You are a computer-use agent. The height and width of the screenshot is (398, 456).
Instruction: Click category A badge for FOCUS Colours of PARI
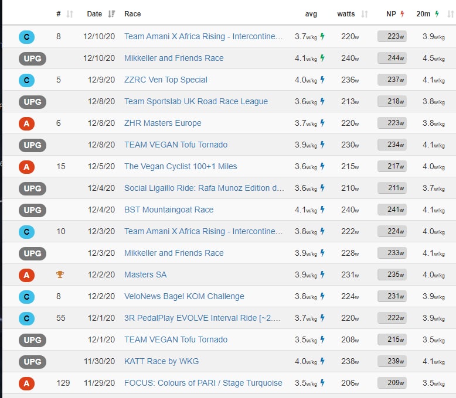tap(26, 383)
